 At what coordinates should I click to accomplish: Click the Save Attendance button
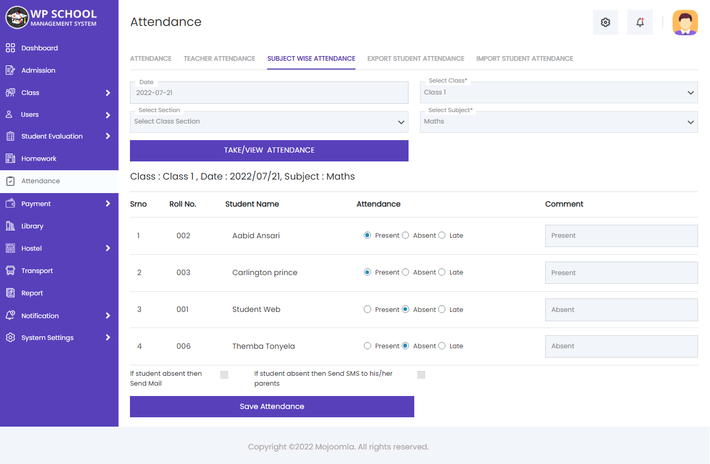pos(272,406)
